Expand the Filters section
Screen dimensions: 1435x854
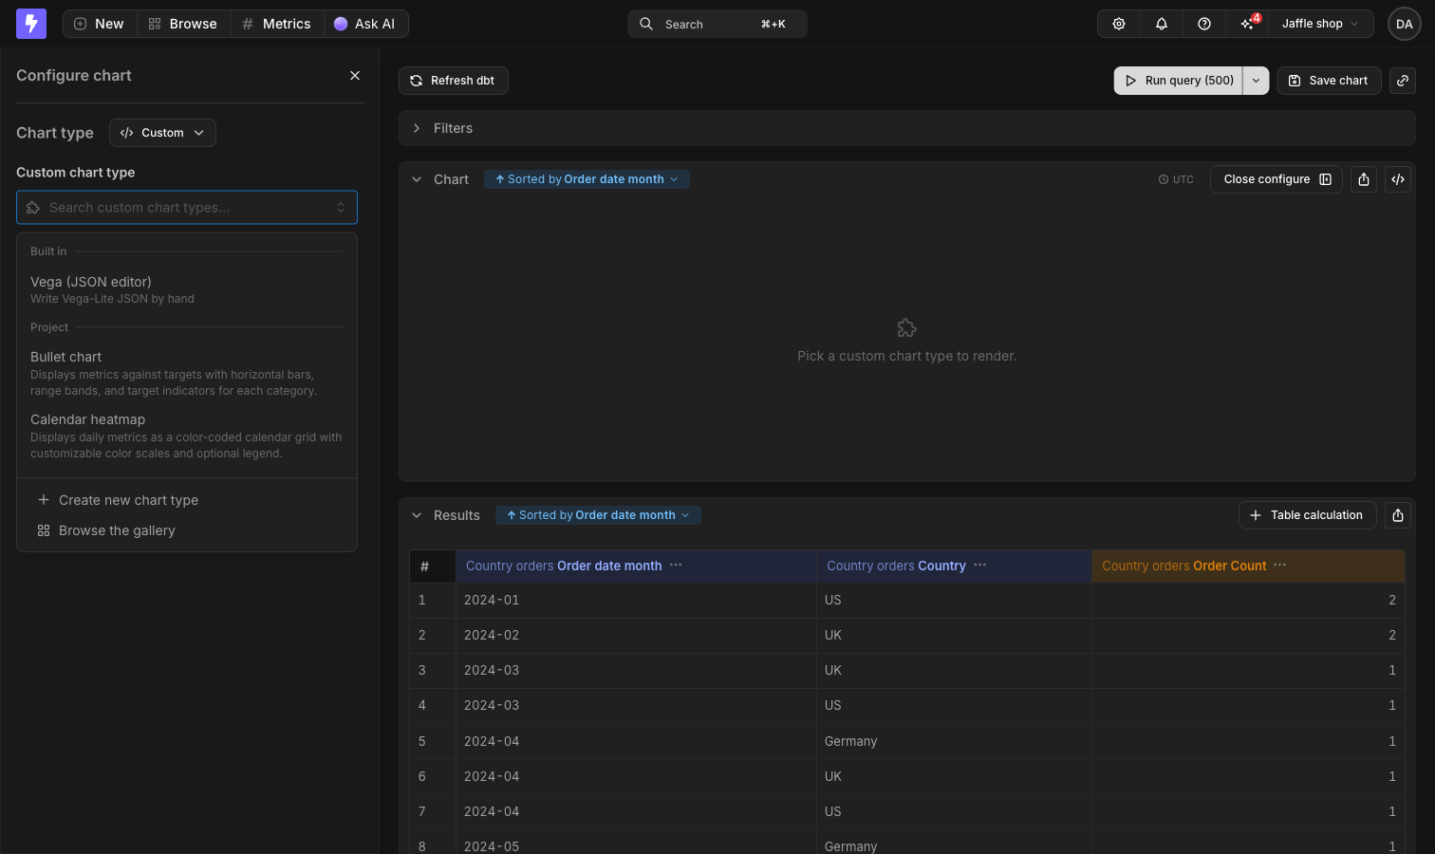907,128
